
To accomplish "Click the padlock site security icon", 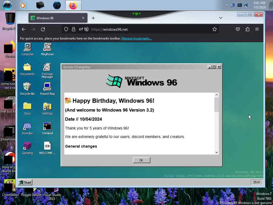I will (x=74, y=29).
